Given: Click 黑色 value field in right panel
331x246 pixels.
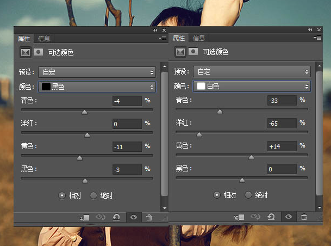Looking at the screenshot, I should 282,169.
